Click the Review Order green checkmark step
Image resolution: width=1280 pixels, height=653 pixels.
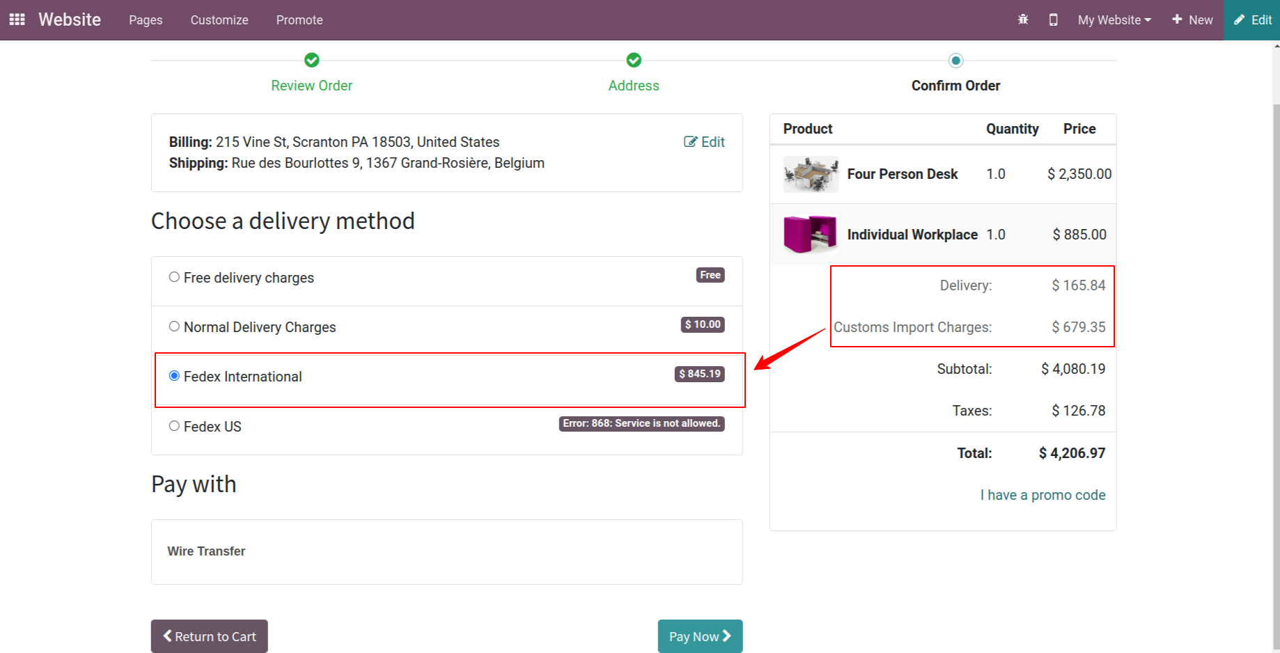click(312, 60)
